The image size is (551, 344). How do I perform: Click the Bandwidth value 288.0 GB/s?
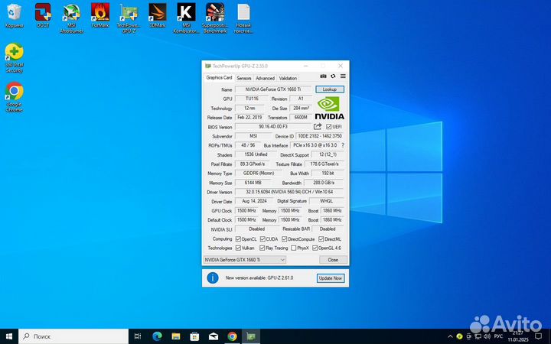tap(324, 183)
